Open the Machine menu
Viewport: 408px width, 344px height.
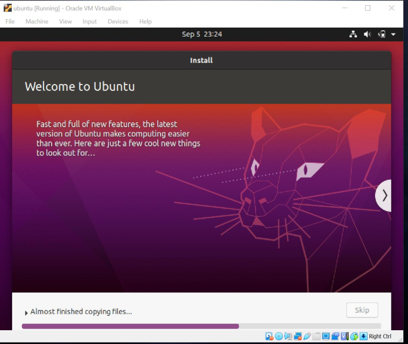(x=37, y=21)
